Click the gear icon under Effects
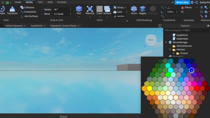210x118 pixels. [182, 12]
